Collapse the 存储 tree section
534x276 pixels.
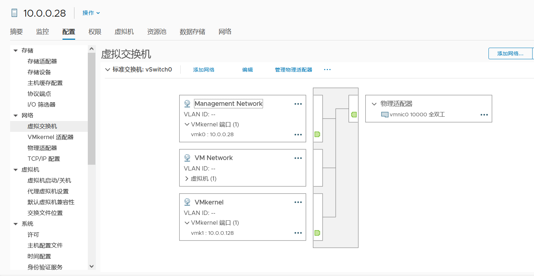click(x=16, y=51)
